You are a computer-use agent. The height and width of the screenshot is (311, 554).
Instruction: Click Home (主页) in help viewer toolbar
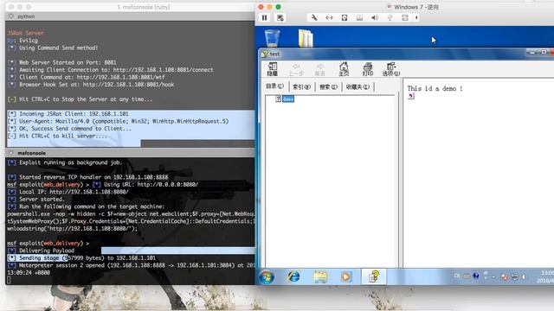tap(344, 69)
